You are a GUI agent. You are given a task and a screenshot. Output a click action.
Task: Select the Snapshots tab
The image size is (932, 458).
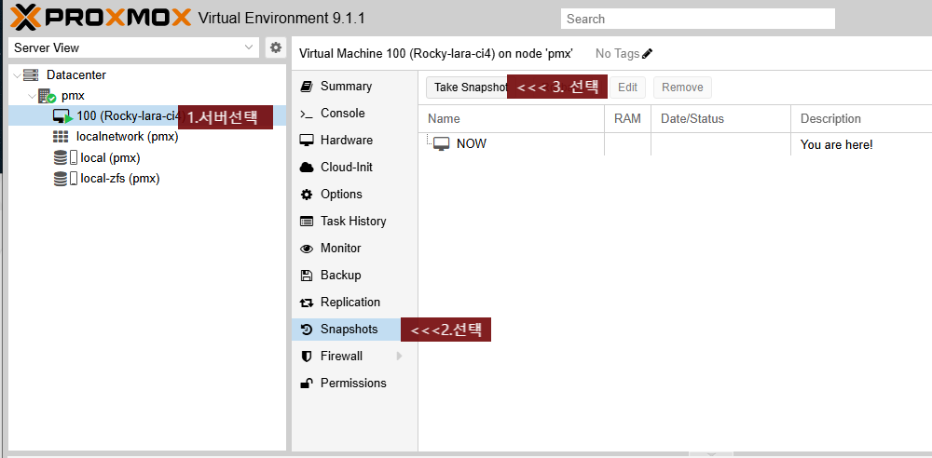coord(355,330)
